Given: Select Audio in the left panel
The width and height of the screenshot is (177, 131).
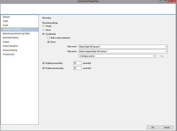Looking at the screenshot, I should [5, 25].
